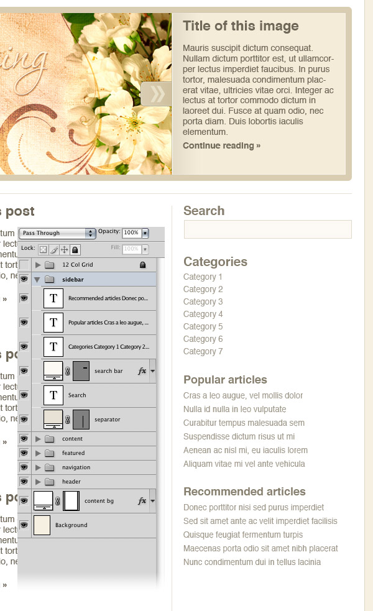
Task: Click the lock position move icon
Action: pyautogui.click(x=64, y=249)
